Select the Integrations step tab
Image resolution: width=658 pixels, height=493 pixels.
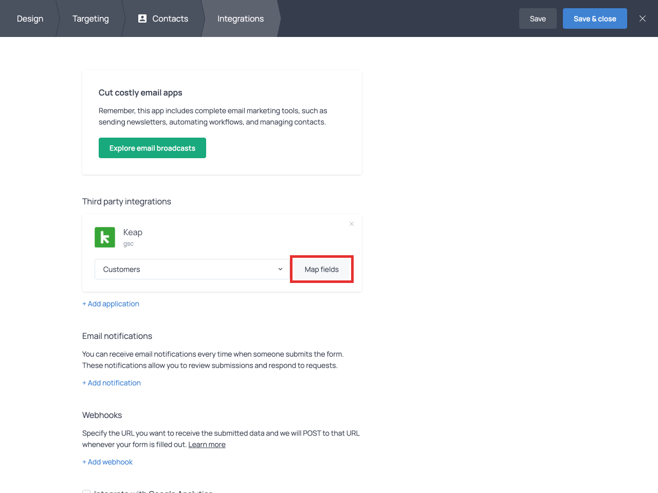pyautogui.click(x=240, y=18)
